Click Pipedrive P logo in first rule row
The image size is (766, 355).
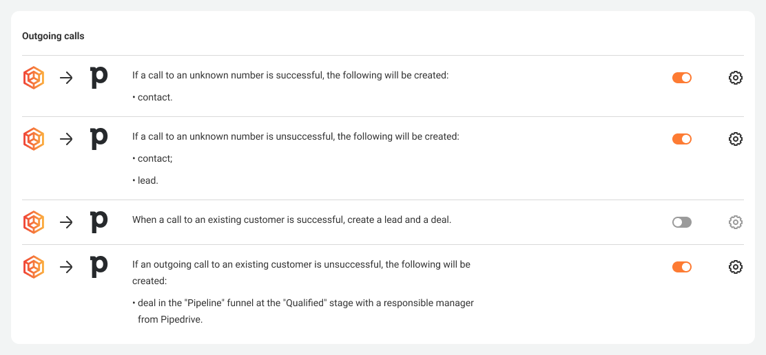[x=99, y=78]
